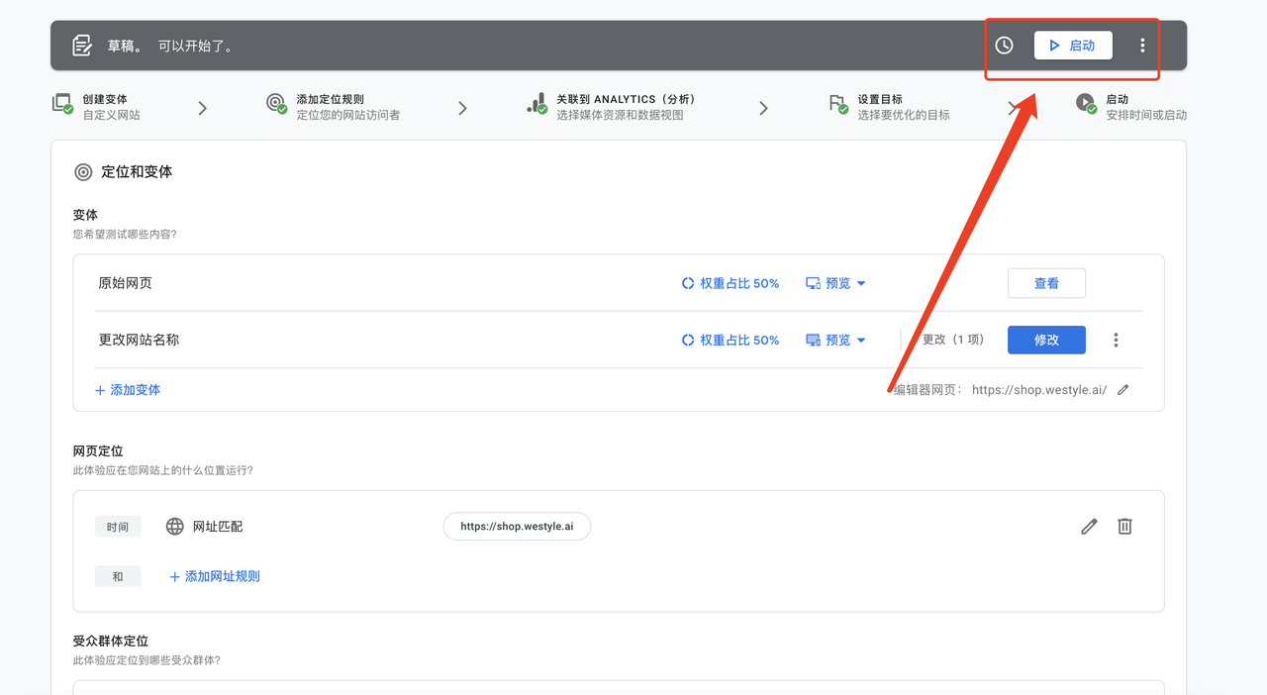Click the 网页定位 heading

click(98, 451)
